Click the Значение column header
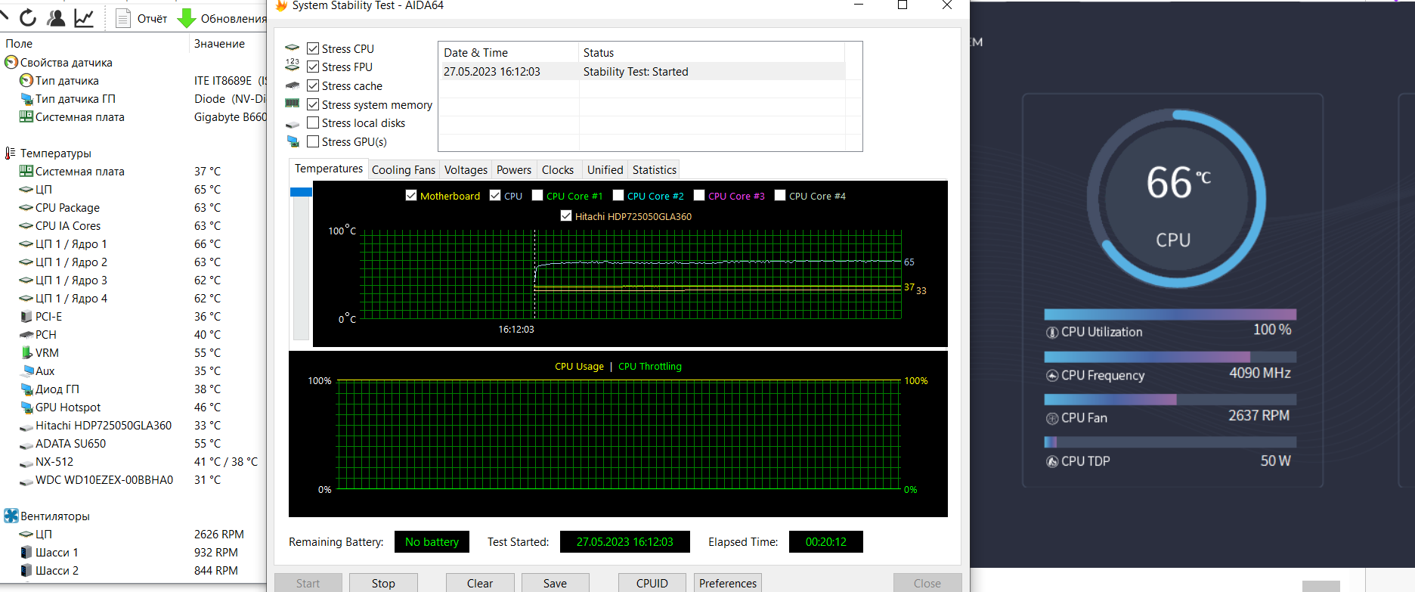This screenshot has width=1415, height=592. point(228,44)
